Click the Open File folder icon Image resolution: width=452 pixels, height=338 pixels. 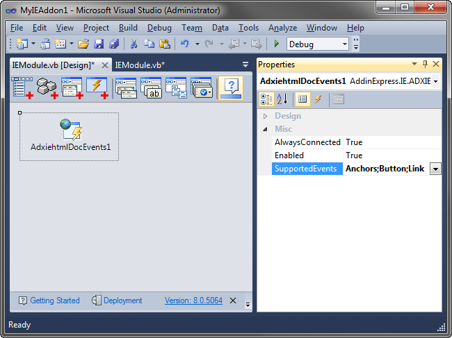click(83, 44)
